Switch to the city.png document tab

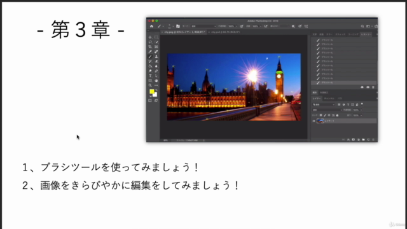[184, 32]
